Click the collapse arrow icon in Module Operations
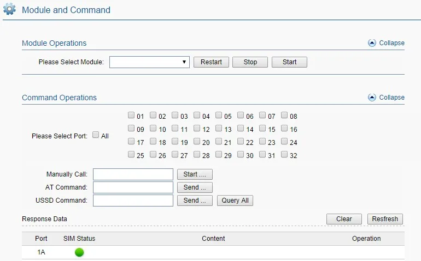 pyautogui.click(x=372, y=43)
